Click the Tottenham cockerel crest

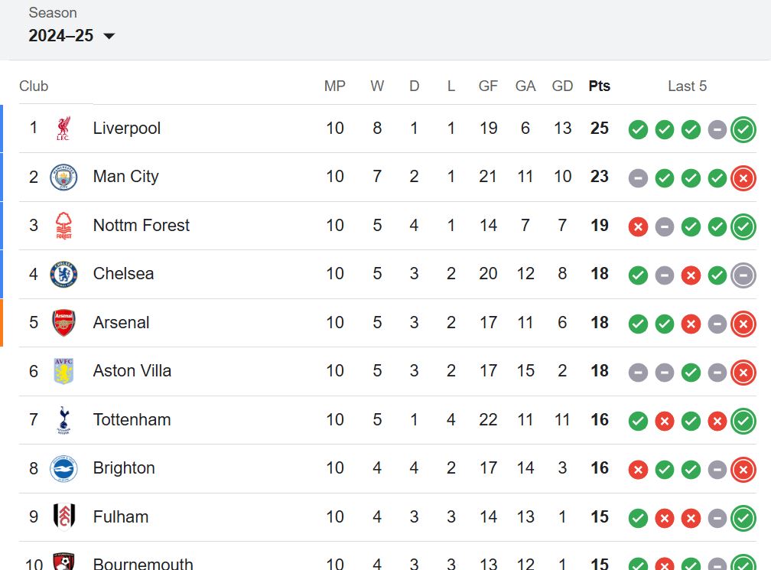point(63,419)
